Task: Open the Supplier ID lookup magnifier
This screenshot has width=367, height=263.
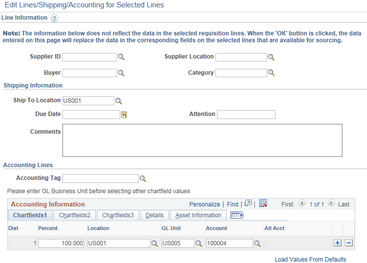Action: tap(121, 57)
